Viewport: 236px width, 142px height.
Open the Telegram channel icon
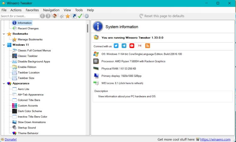tap(124, 46)
